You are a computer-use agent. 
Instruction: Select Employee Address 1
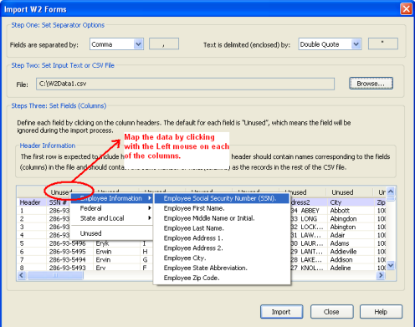click(222, 238)
